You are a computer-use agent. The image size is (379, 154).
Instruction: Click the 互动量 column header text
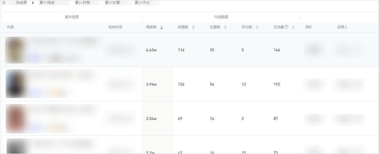coord(279,27)
